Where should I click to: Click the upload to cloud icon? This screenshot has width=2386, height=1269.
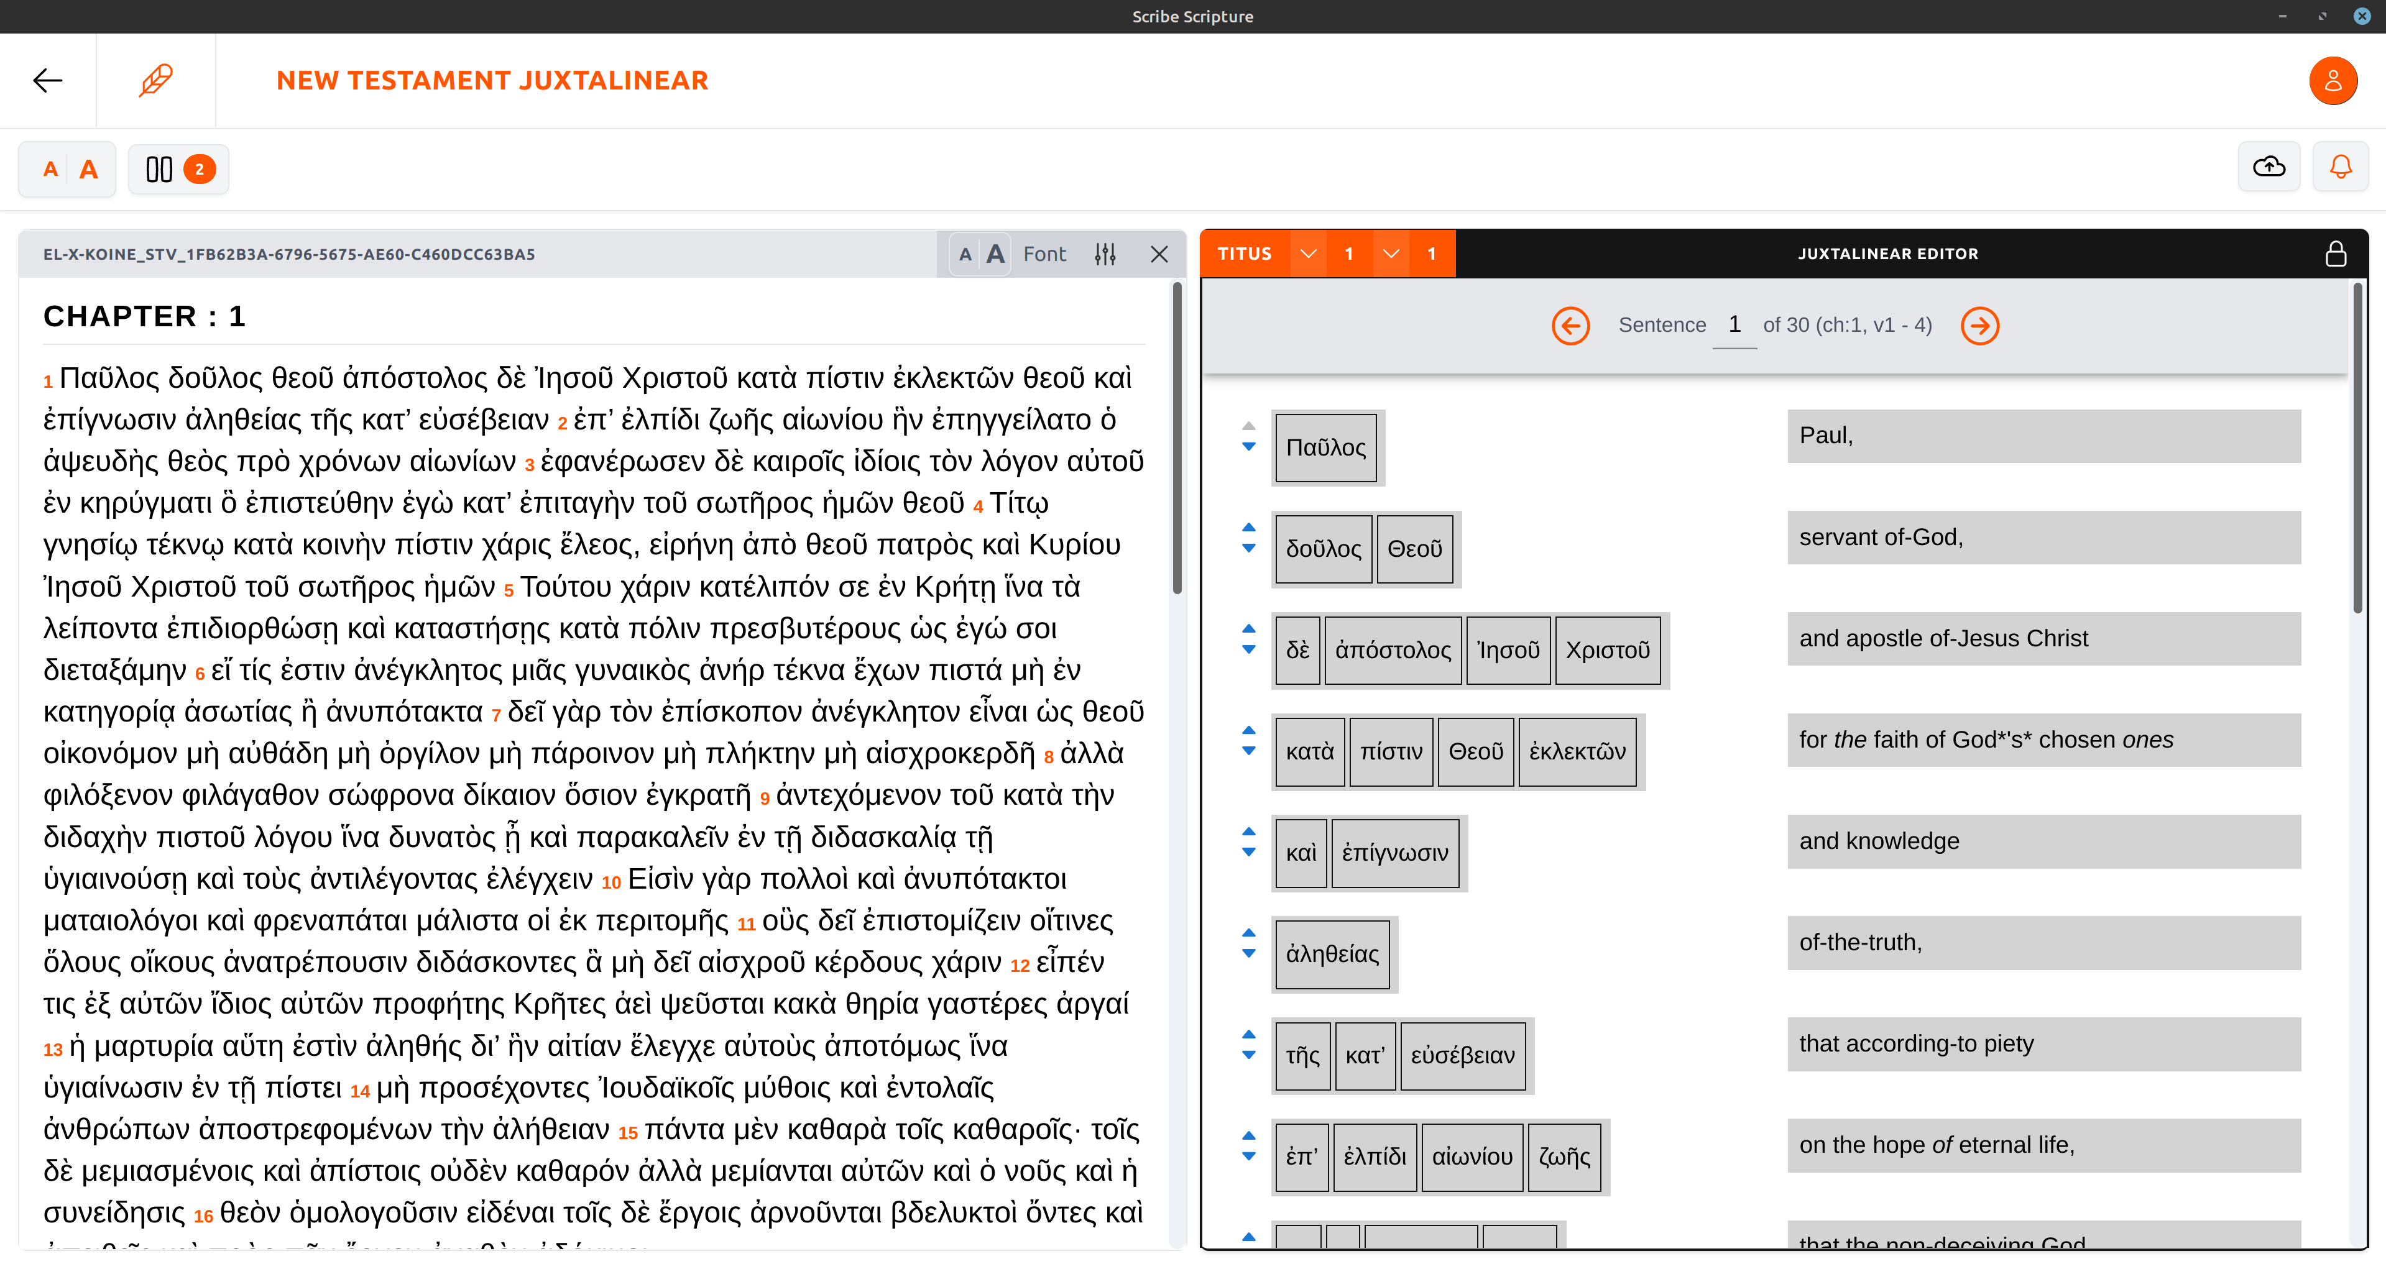(x=2269, y=169)
